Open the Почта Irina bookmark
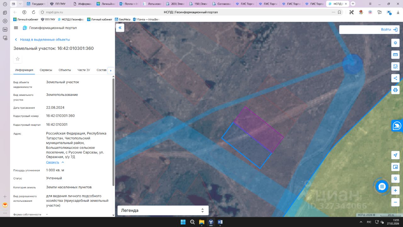Viewport: 403px width, 227px height. point(146,20)
